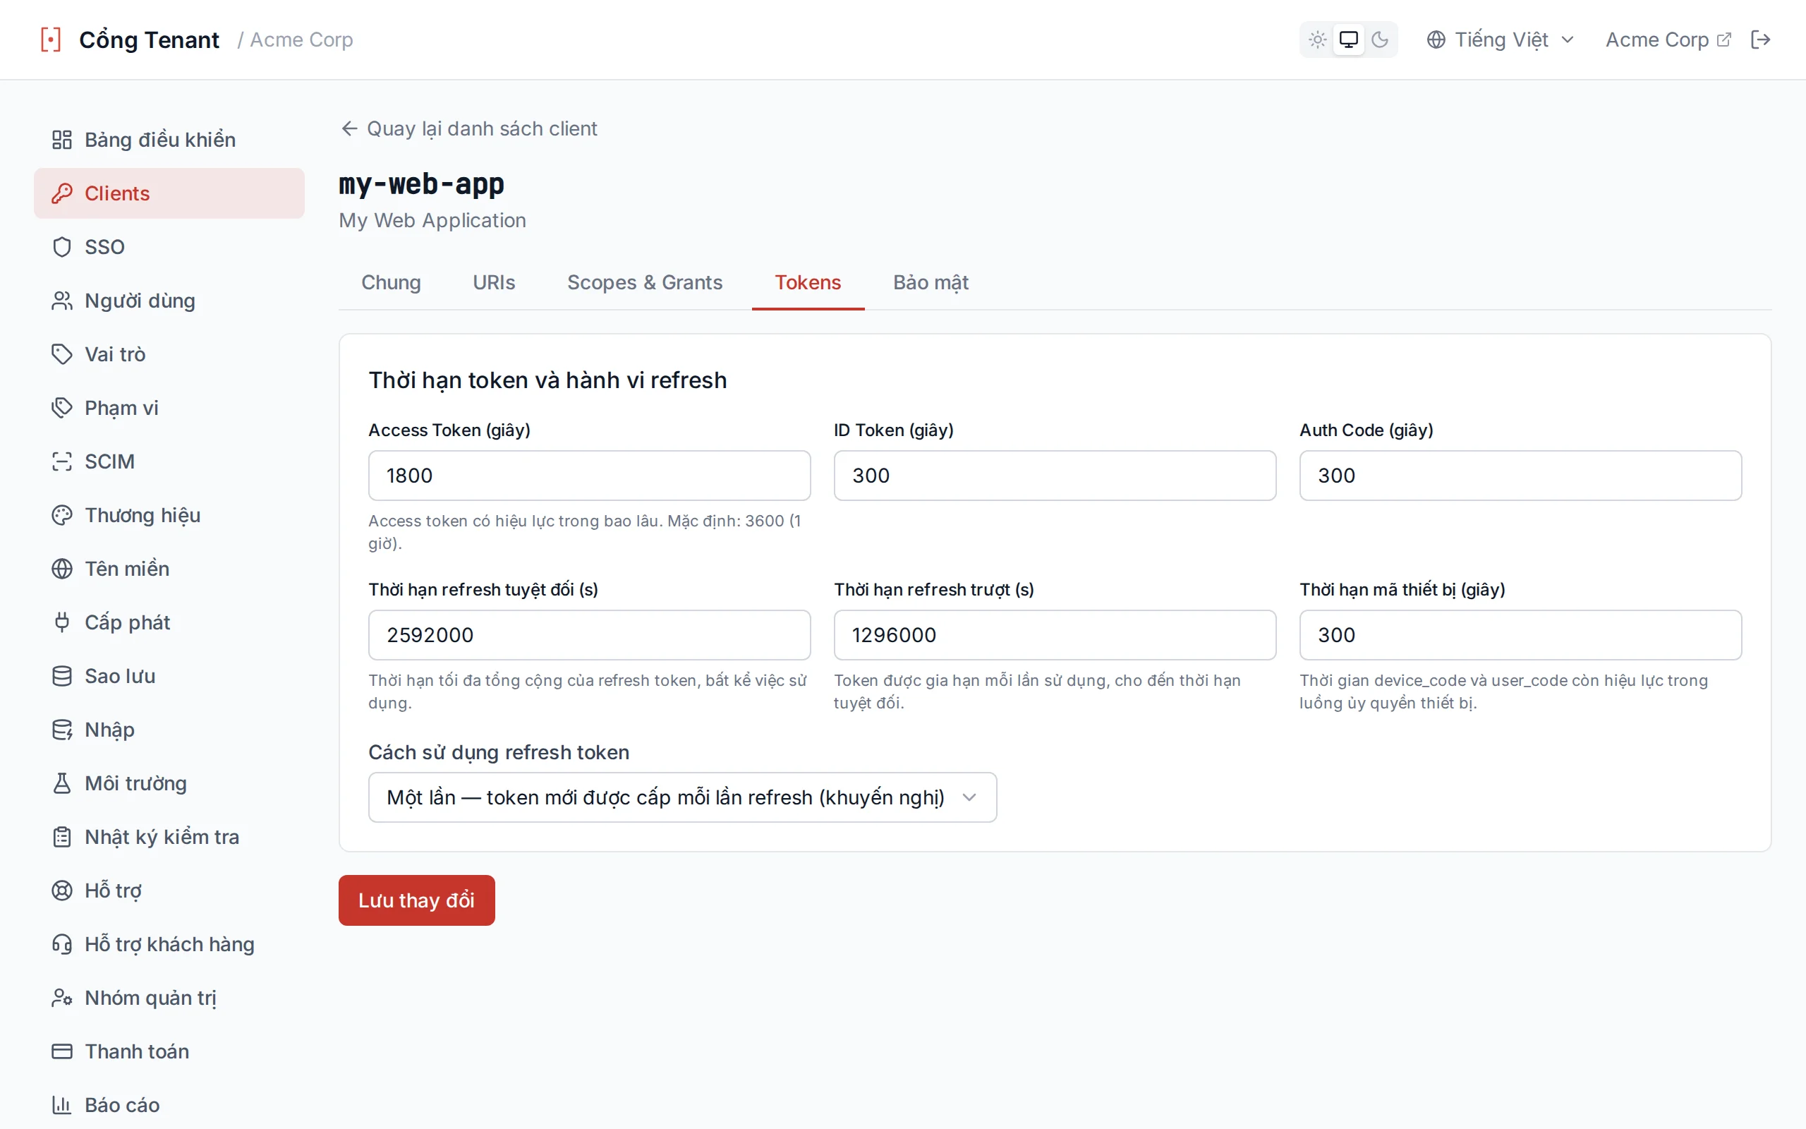Open Bảng điều khiển dashboard icon
This screenshot has width=1806, height=1129.
[x=62, y=140]
